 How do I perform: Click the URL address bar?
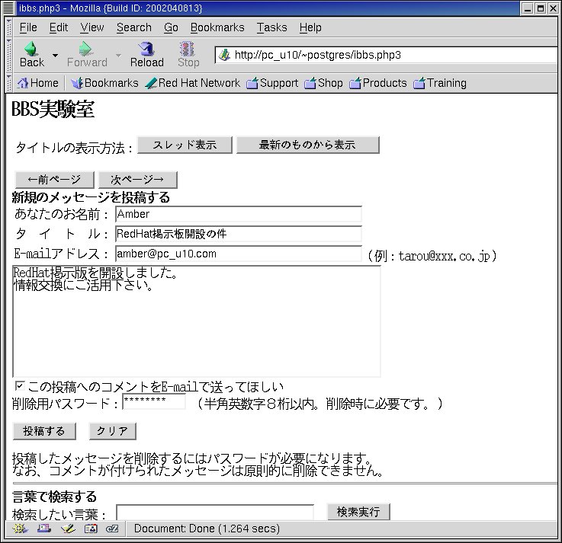point(387,55)
